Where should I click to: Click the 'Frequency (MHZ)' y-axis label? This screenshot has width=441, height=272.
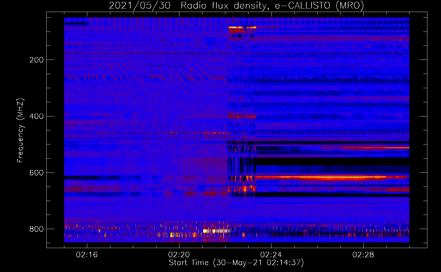coord(20,131)
